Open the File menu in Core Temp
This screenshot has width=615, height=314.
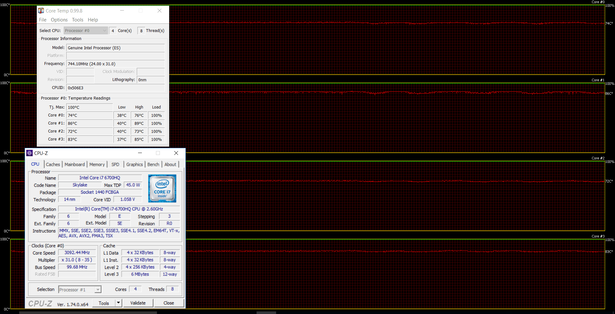point(43,20)
